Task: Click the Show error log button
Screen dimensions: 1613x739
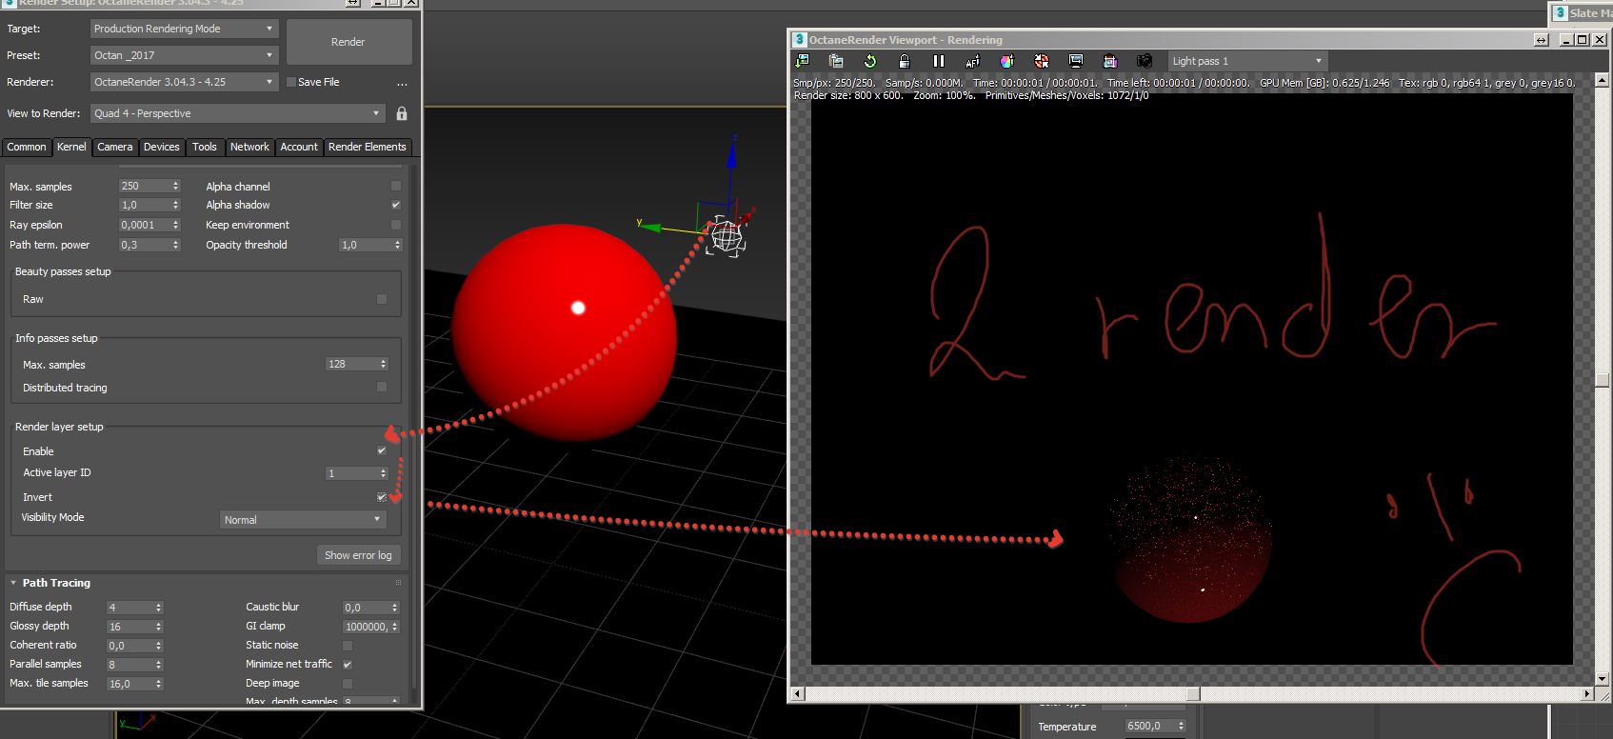Action: point(358,555)
